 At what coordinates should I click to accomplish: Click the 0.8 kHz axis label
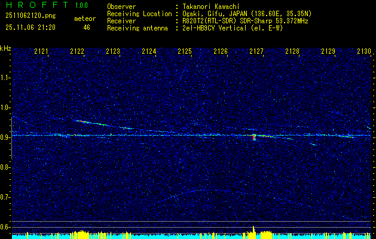tap(4, 167)
